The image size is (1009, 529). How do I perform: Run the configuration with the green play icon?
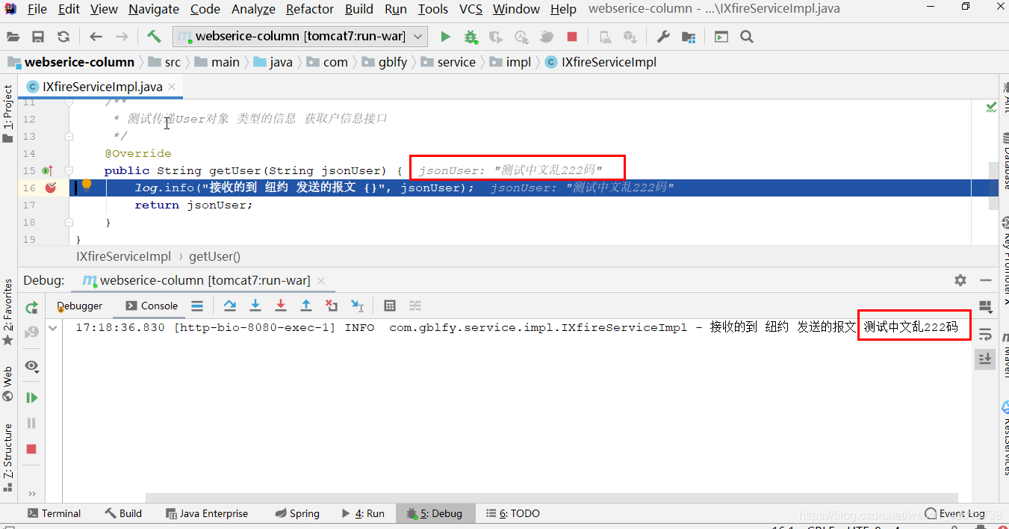point(445,37)
